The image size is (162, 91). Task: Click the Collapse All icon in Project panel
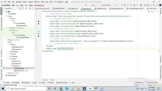(26, 8)
